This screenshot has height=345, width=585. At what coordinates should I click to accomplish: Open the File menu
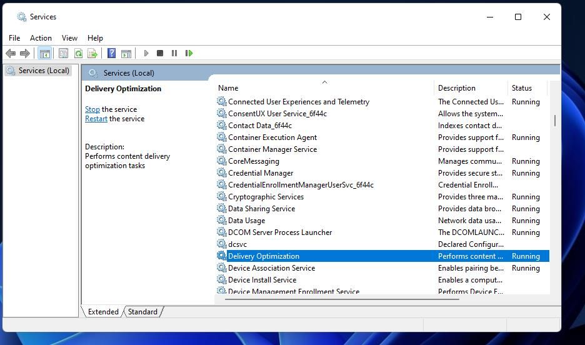pos(14,38)
